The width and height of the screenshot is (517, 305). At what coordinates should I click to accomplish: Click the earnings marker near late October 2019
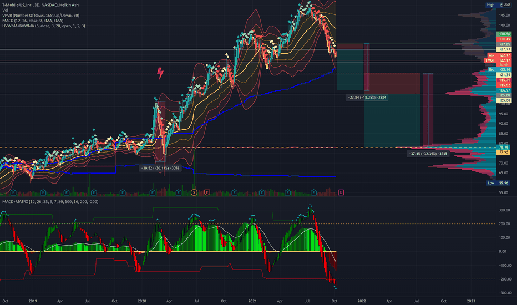point(123,192)
